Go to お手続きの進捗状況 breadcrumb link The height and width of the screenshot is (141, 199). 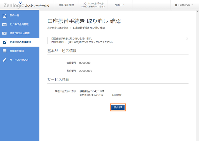(58, 28)
